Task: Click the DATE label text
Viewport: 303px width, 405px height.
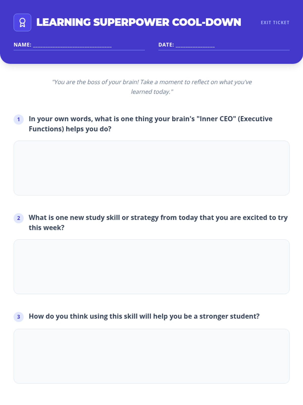Action: tap(166, 45)
